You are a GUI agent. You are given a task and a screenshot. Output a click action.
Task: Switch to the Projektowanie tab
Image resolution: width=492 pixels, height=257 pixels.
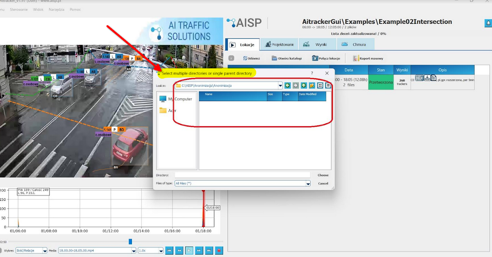[279, 45]
